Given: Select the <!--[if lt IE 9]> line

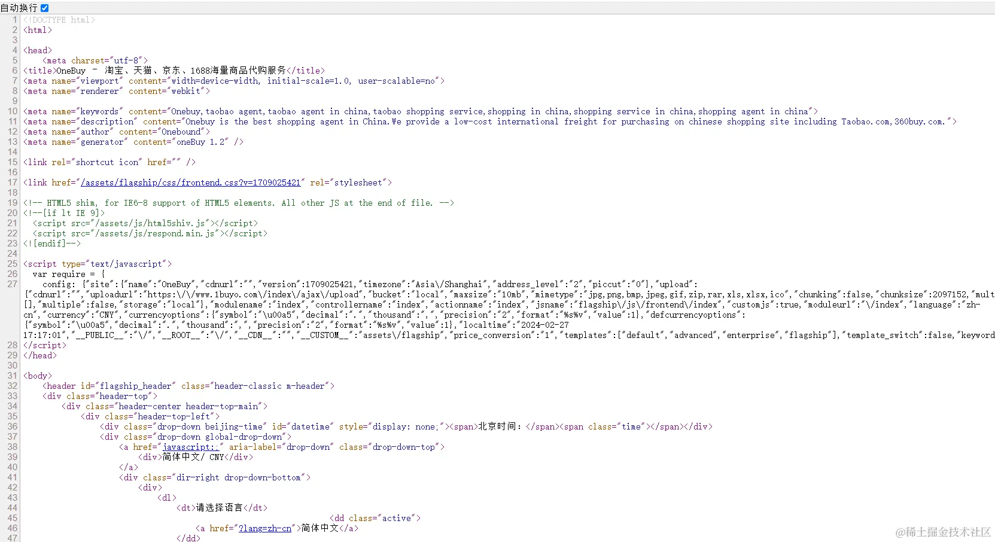Looking at the screenshot, I should (x=64, y=213).
